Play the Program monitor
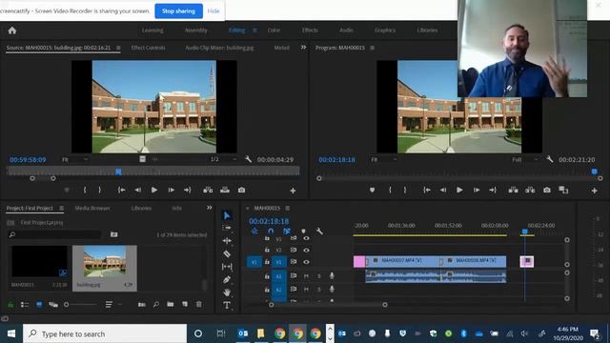610x343 pixels. pyautogui.click(x=459, y=191)
